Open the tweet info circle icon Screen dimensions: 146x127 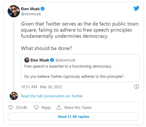tap(136, 87)
